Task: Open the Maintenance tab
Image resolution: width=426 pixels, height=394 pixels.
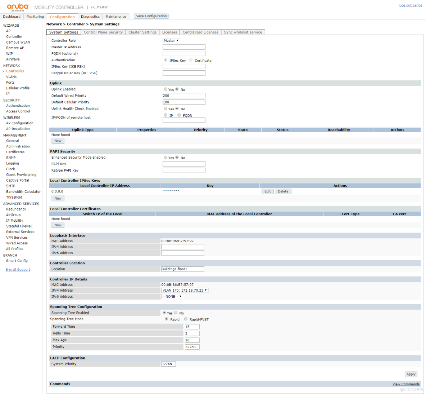Action: coord(116,17)
